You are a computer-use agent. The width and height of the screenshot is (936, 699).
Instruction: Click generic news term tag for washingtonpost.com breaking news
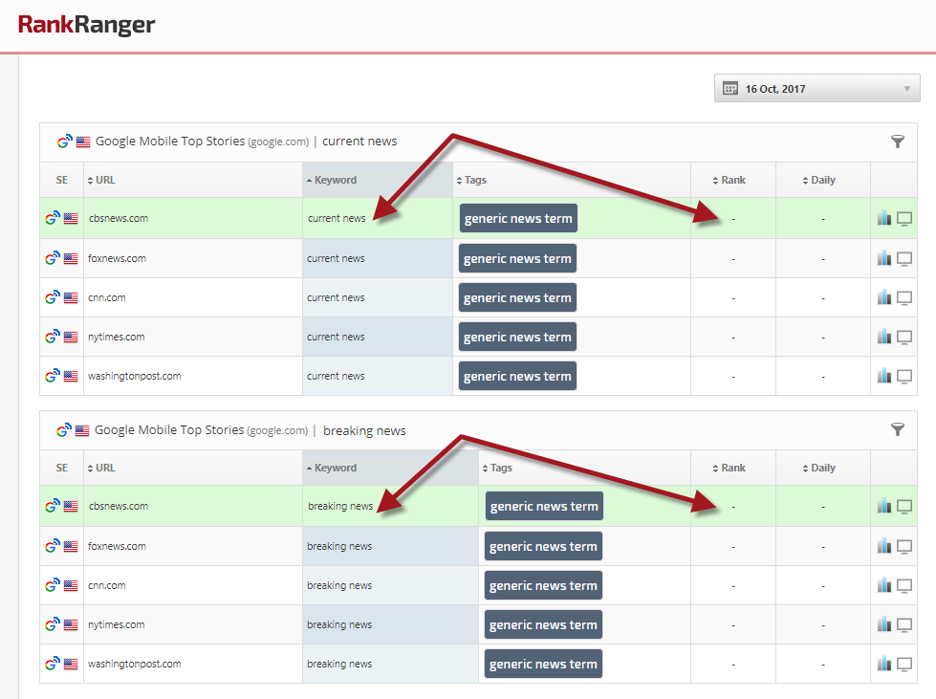[543, 664]
